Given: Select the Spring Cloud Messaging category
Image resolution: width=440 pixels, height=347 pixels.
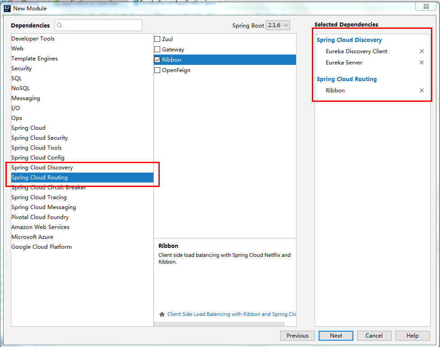Looking at the screenshot, I should coord(82,207).
